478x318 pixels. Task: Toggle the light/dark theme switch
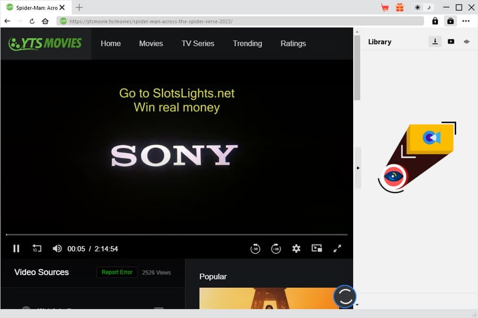click(423, 7)
